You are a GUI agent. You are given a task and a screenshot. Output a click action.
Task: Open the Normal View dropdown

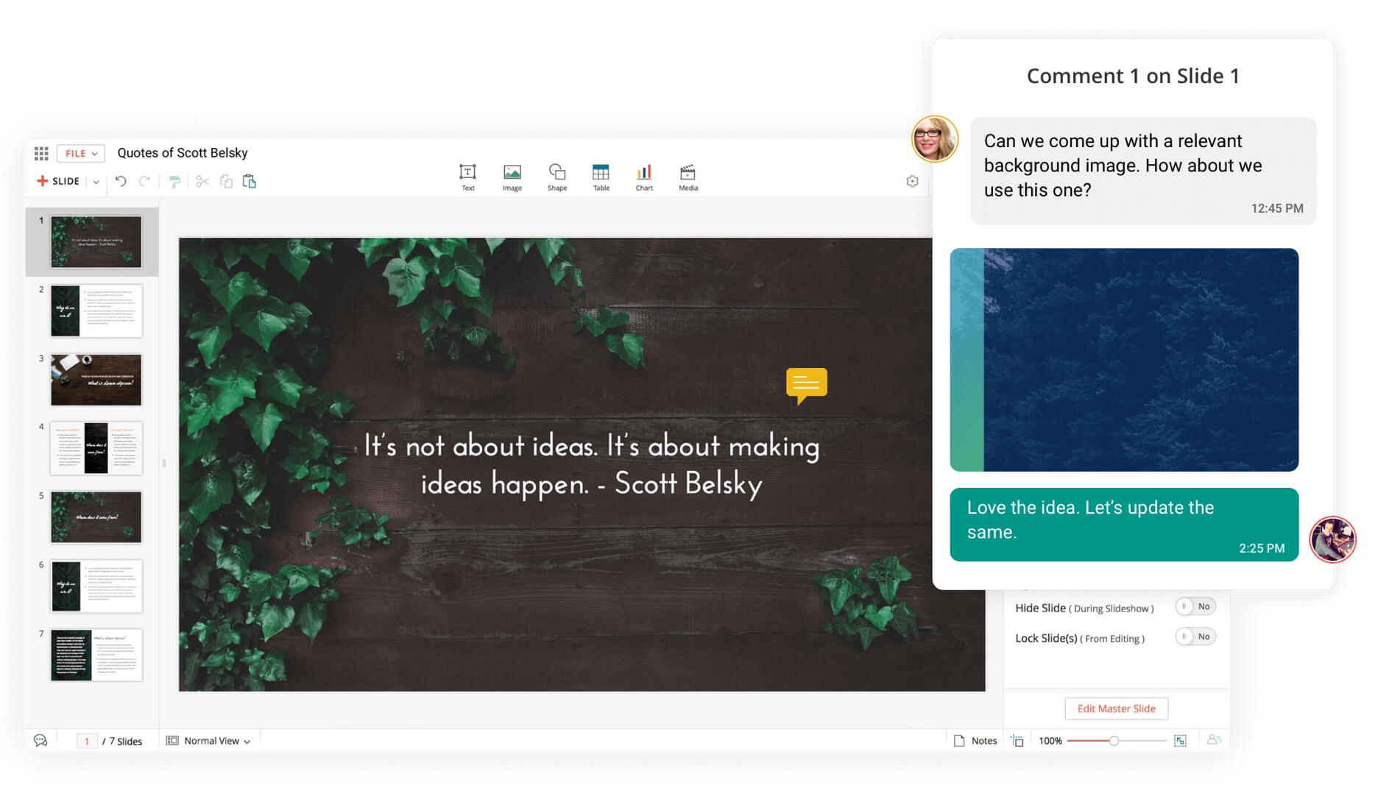tap(209, 741)
